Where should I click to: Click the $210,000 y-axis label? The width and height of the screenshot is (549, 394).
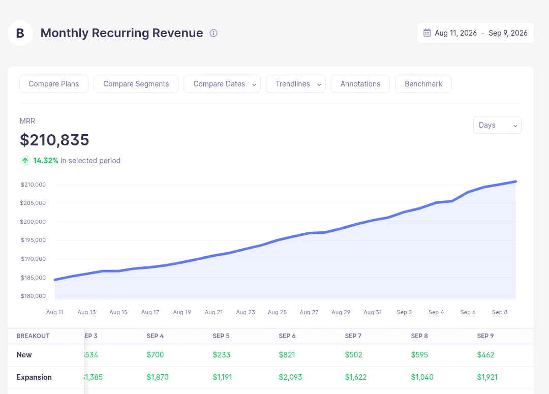[x=33, y=185]
